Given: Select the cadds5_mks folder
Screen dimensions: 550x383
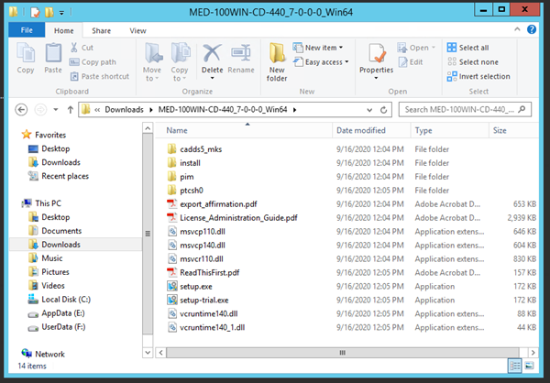Looking at the screenshot, I should (x=201, y=149).
